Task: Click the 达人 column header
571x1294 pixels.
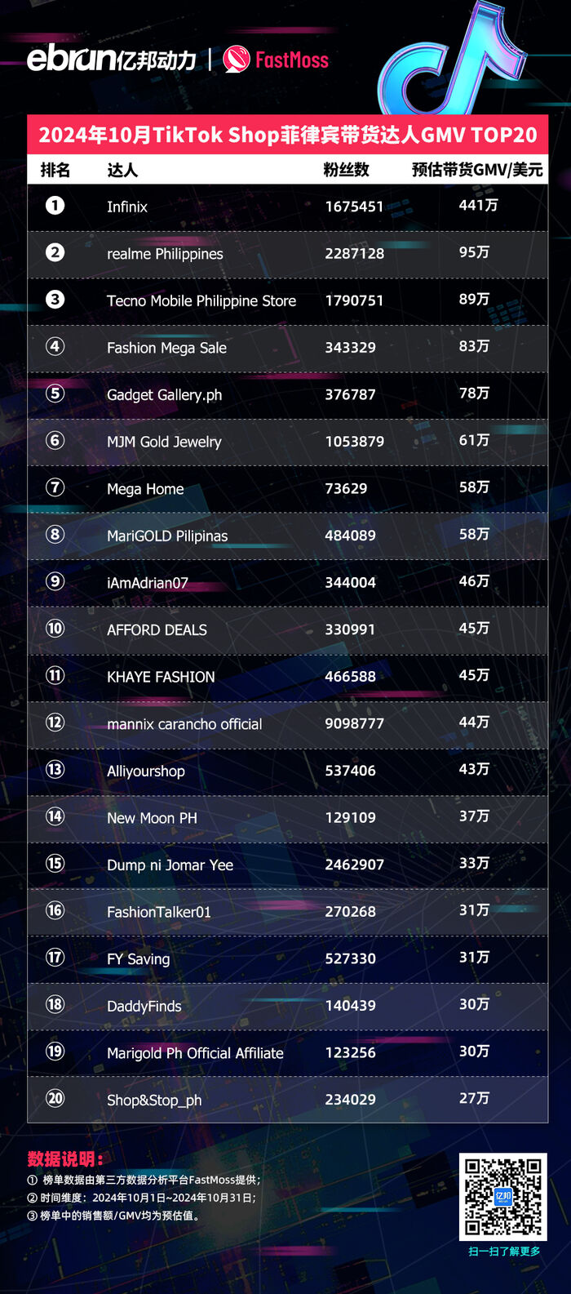Action: [x=122, y=170]
